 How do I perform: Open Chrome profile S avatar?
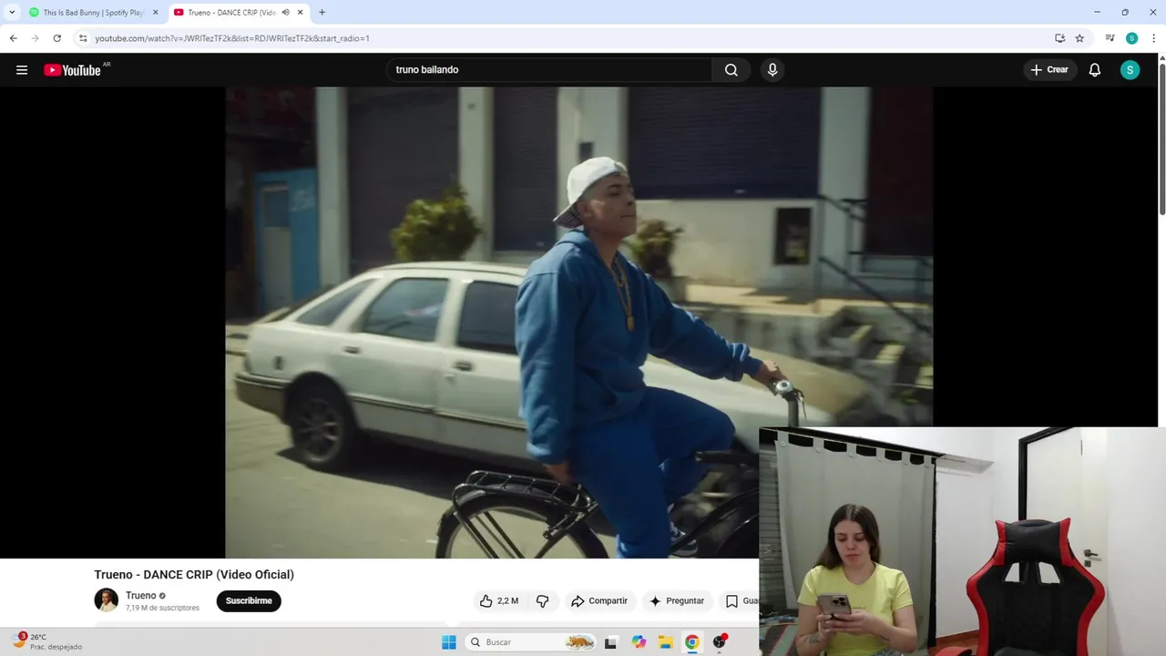click(1131, 38)
